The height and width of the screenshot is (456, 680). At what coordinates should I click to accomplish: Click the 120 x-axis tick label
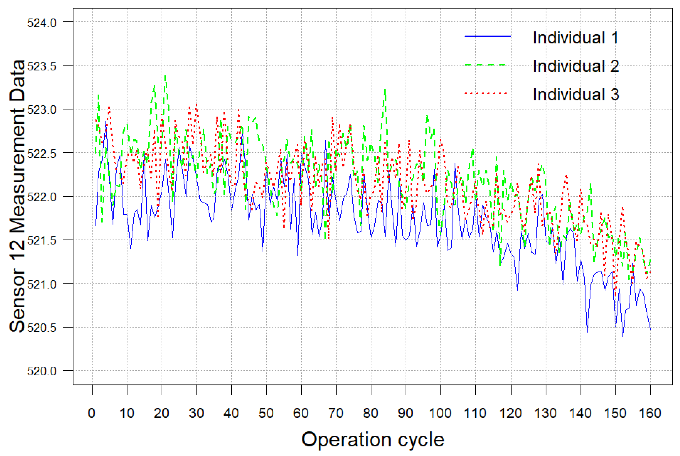coord(511,413)
